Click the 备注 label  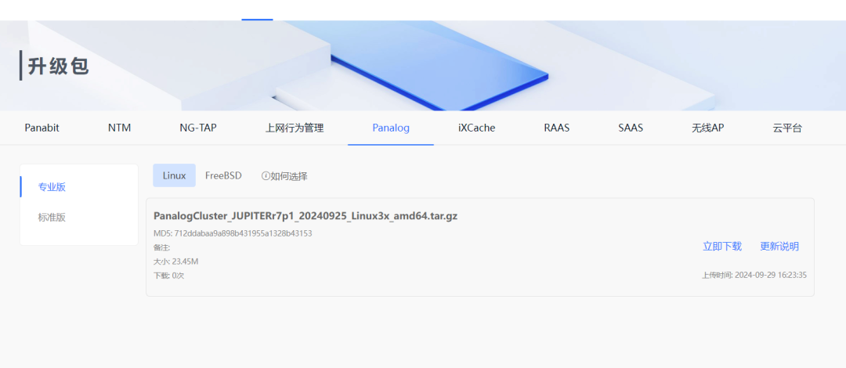(x=162, y=247)
